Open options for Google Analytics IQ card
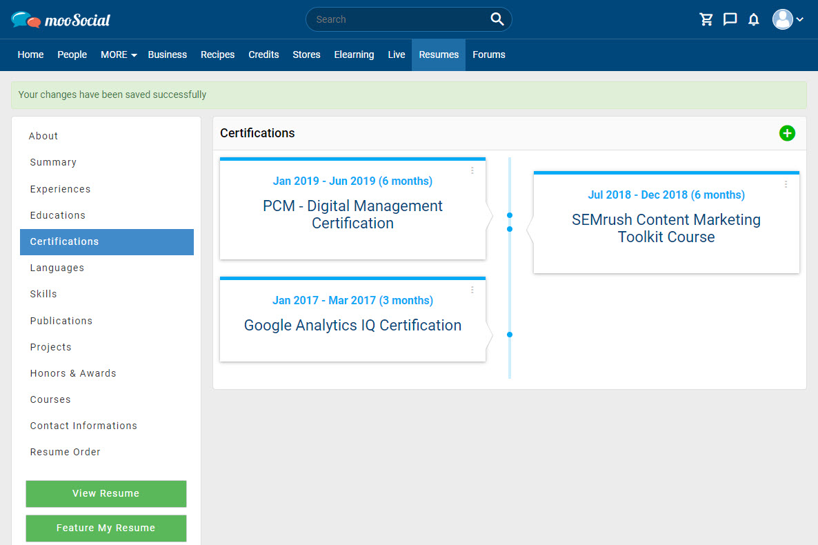This screenshot has width=818, height=545. click(x=472, y=290)
